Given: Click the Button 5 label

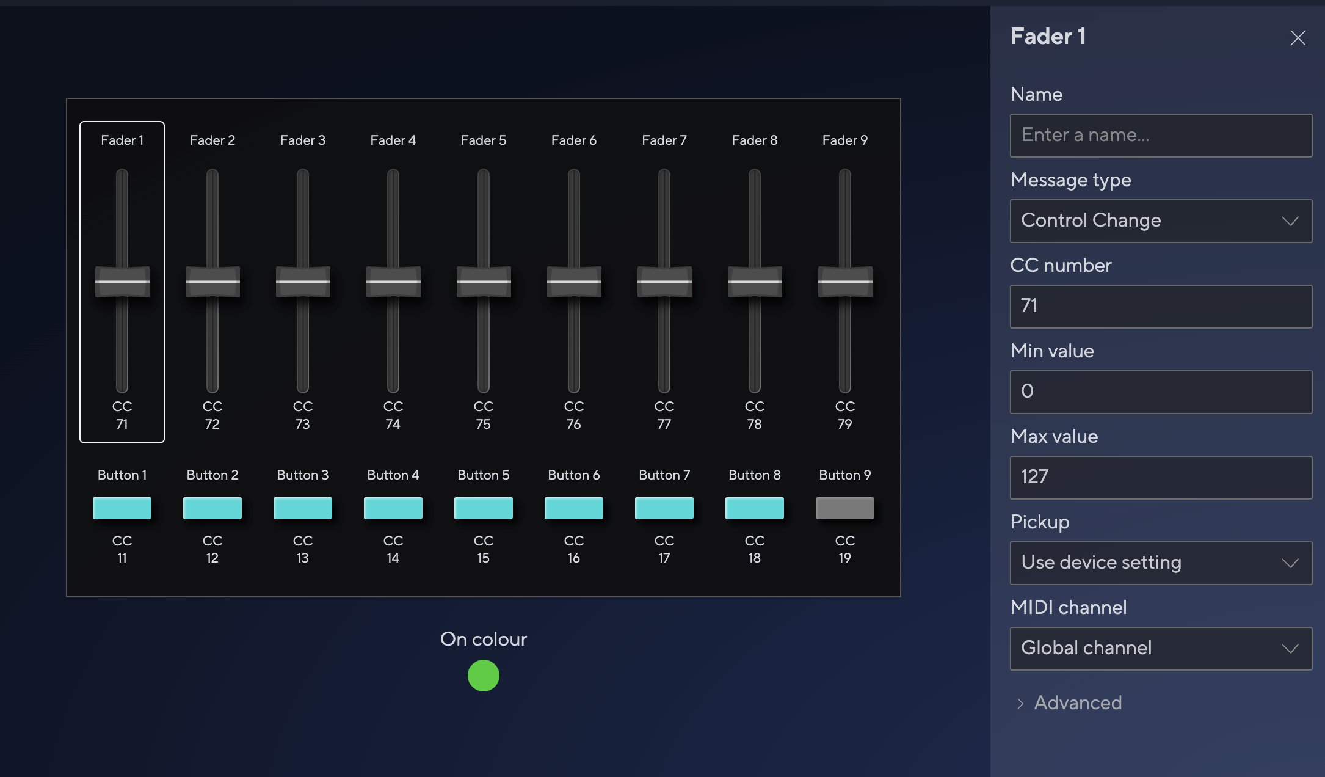Looking at the screenshot, I should 484,475.
